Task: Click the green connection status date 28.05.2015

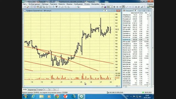Action: coord(147,92)
